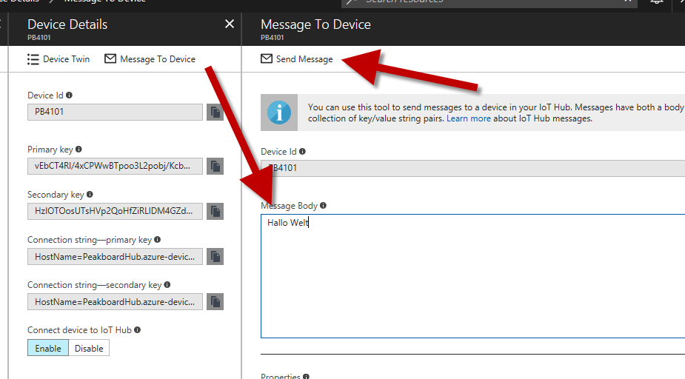Copy the primary key connection string
Image resolution: width=685 pixels, height=379 pixels.
pos(215,256)
